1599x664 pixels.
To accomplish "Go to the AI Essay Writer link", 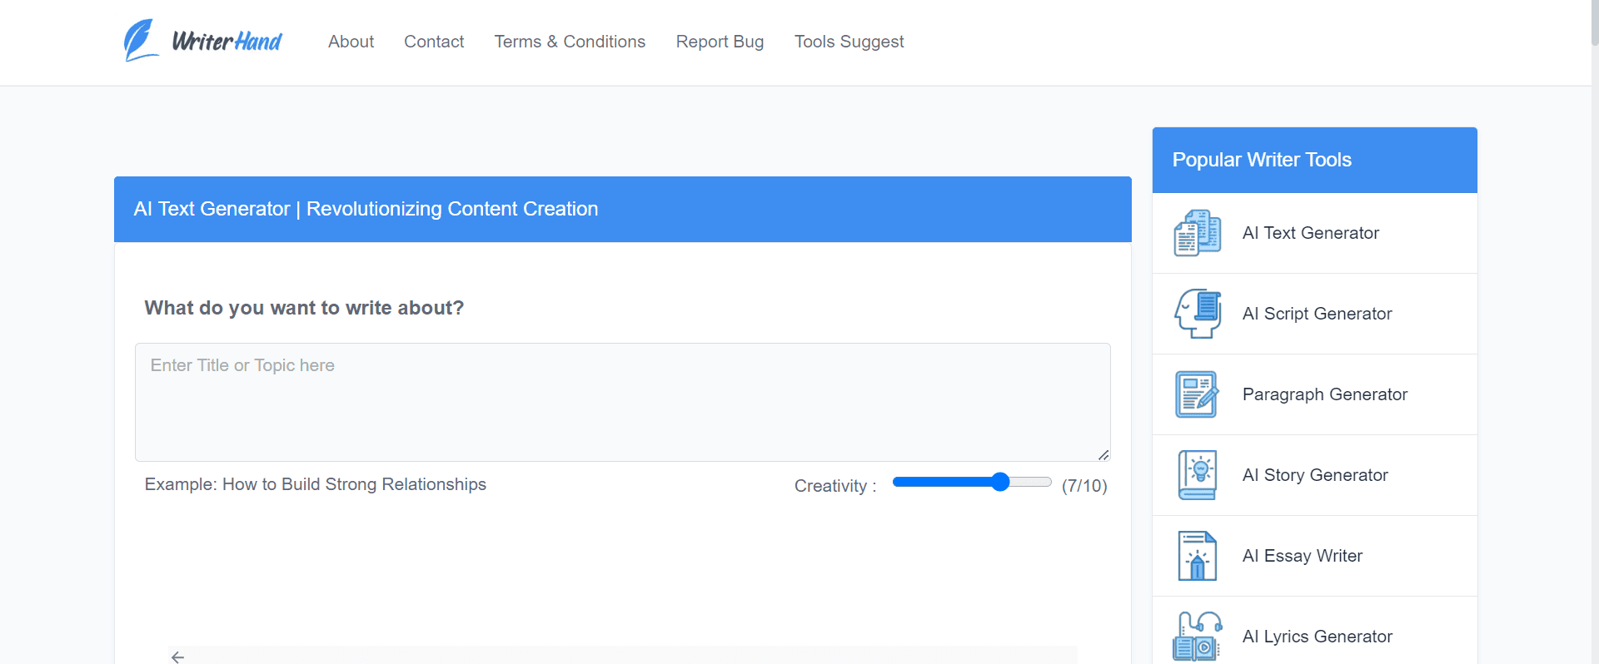I will pos(1303,556).
